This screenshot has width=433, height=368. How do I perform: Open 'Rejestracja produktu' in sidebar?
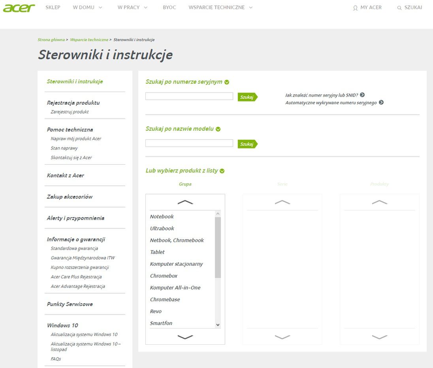tap(73, 103)
